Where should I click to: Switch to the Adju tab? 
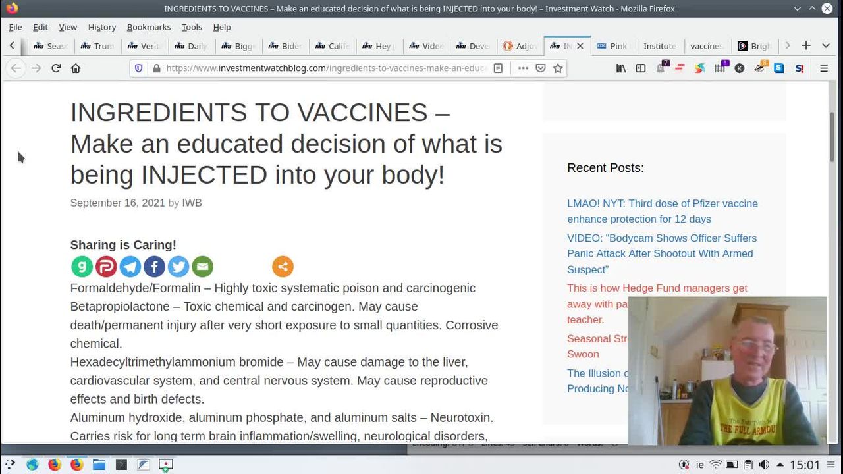pos(520,46)
